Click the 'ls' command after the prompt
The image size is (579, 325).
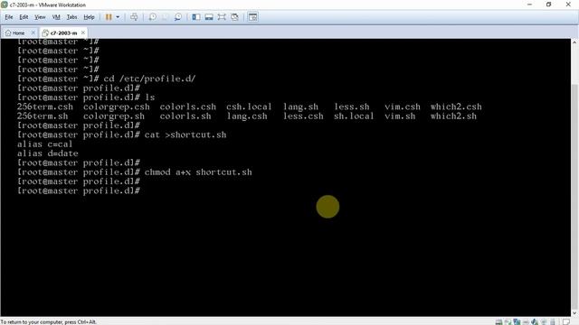coord(150,97)
